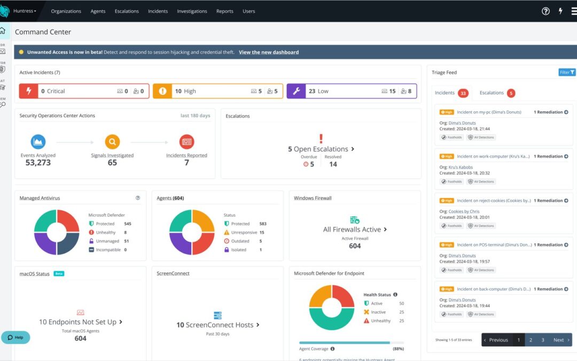Click the macOS Status Beta badge

[59, 274]
